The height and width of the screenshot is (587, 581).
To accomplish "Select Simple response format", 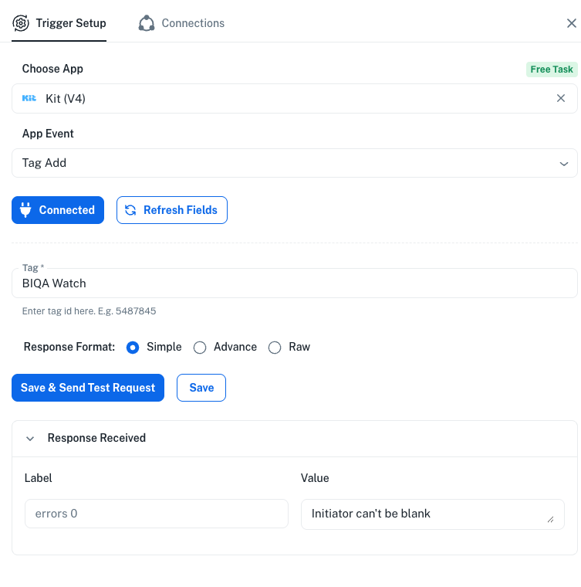I will [x=133, y=348].
